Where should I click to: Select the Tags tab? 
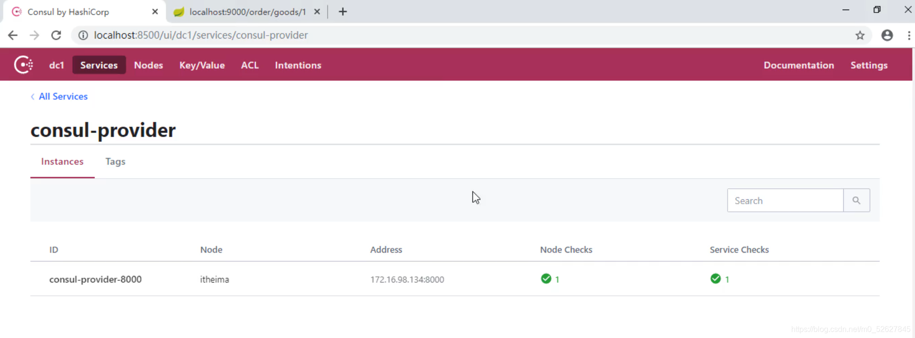click(x=116, y=162)
